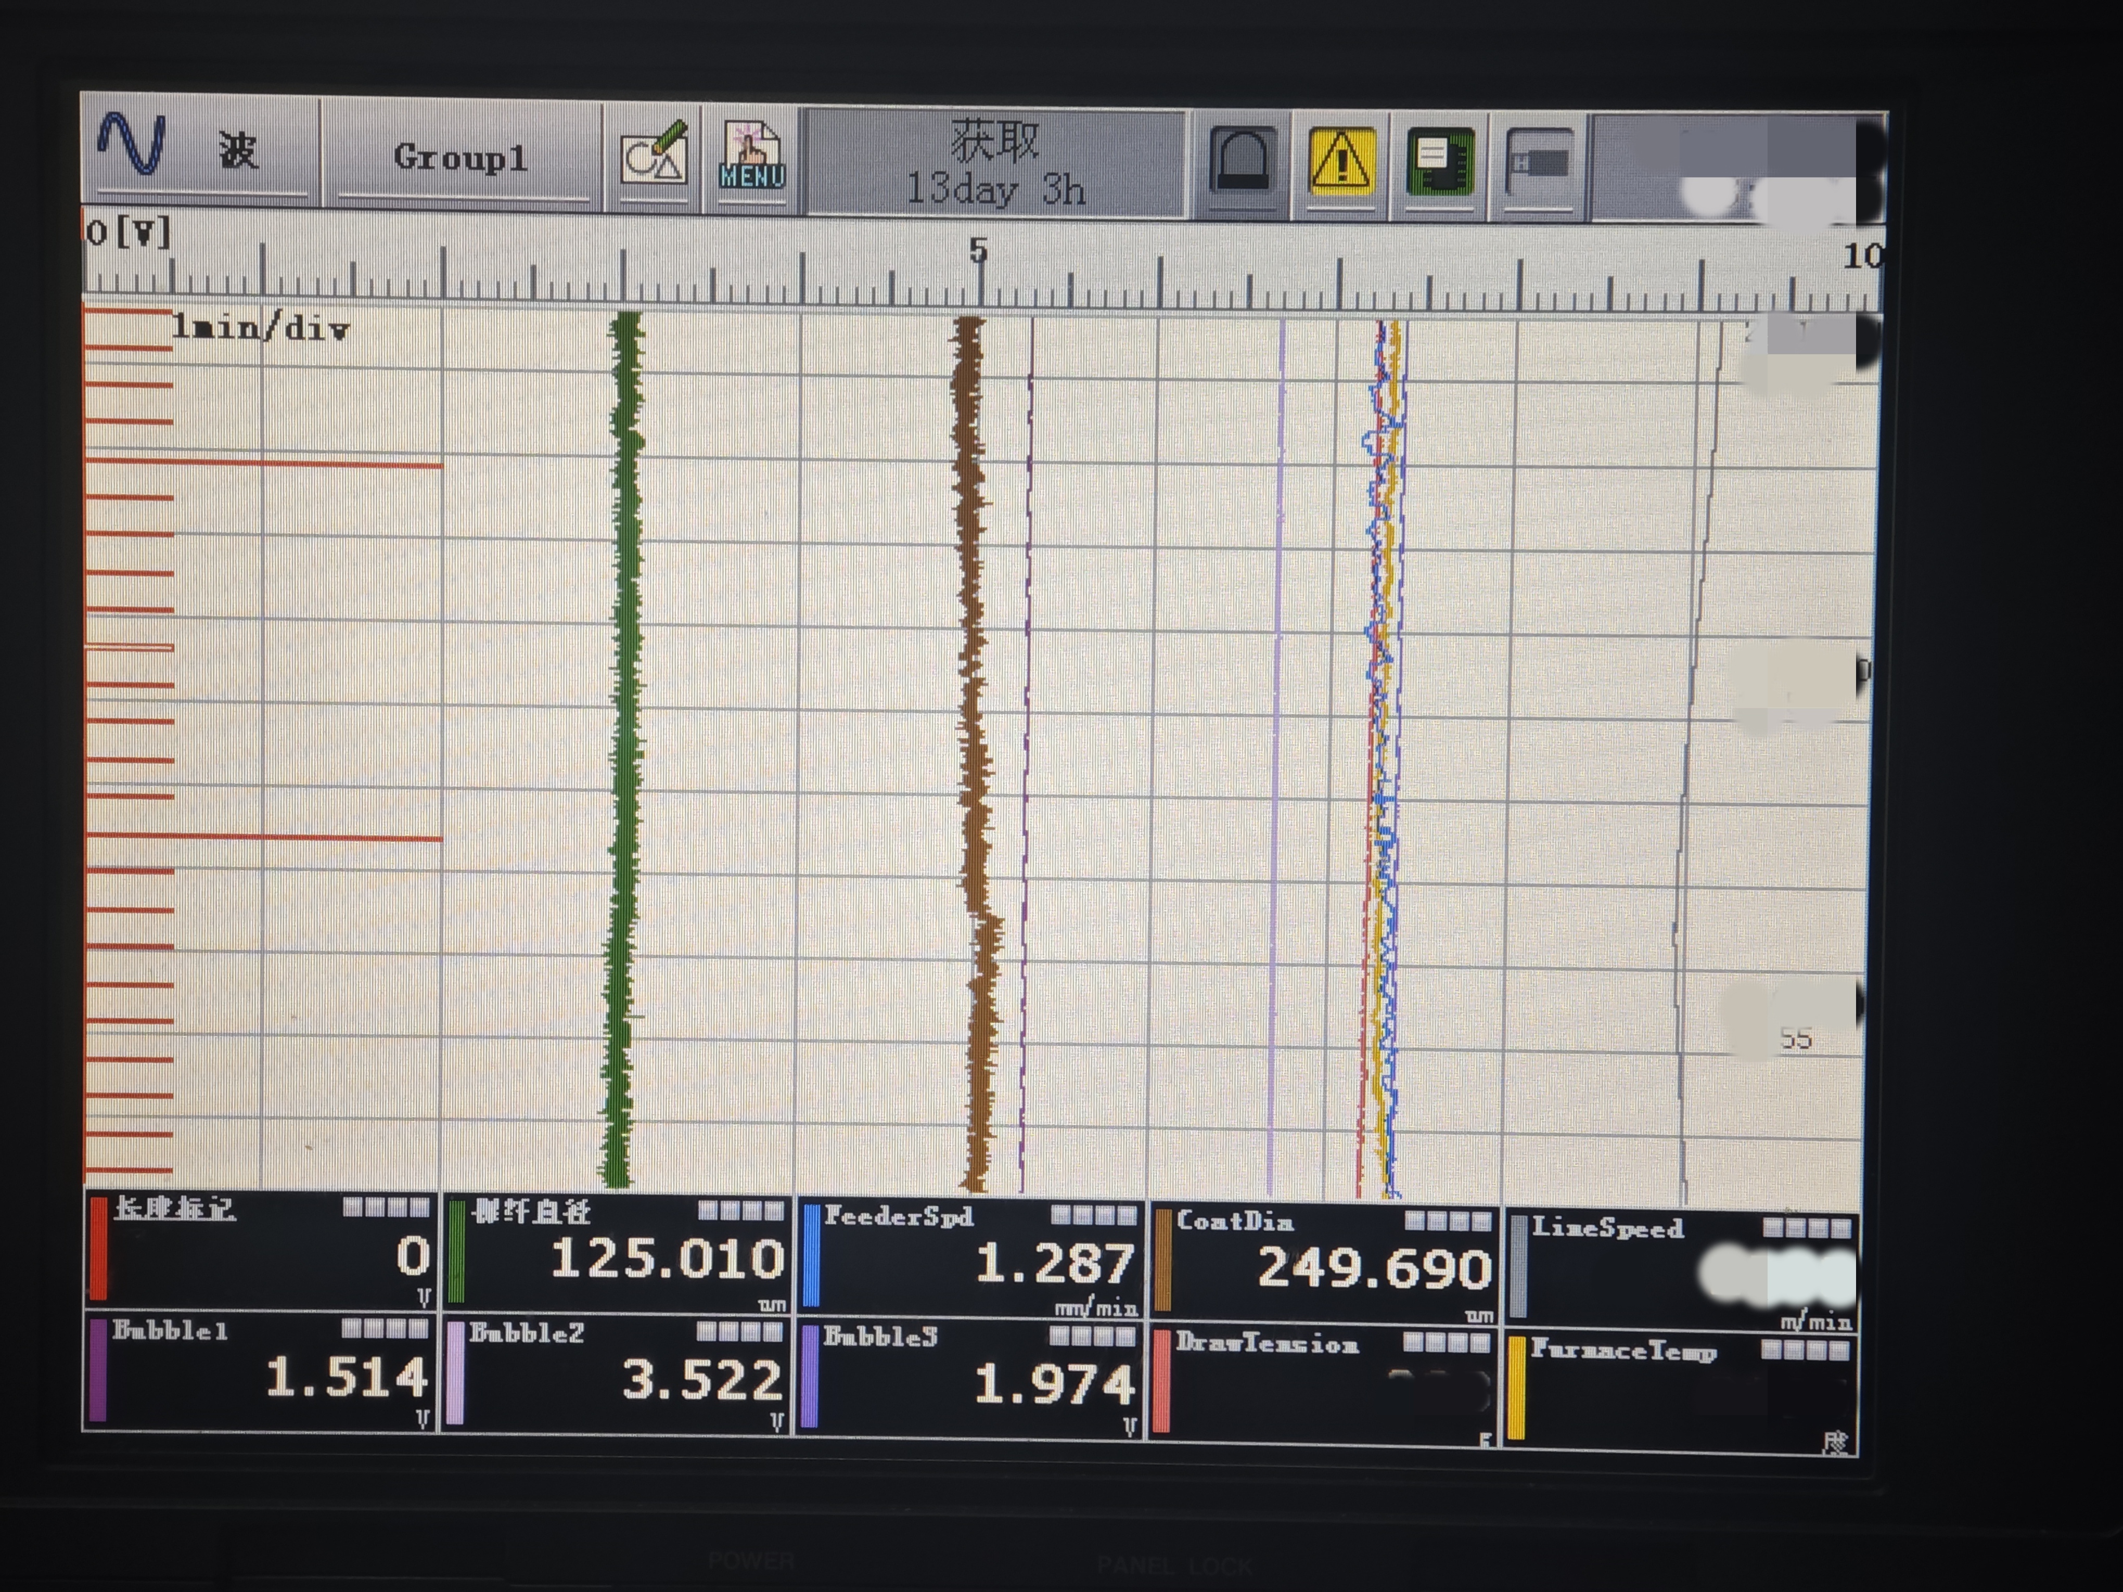Click the 1min/div time scale label
Viewport: 2123px width, 1592px height.
[x=260, y=329]
